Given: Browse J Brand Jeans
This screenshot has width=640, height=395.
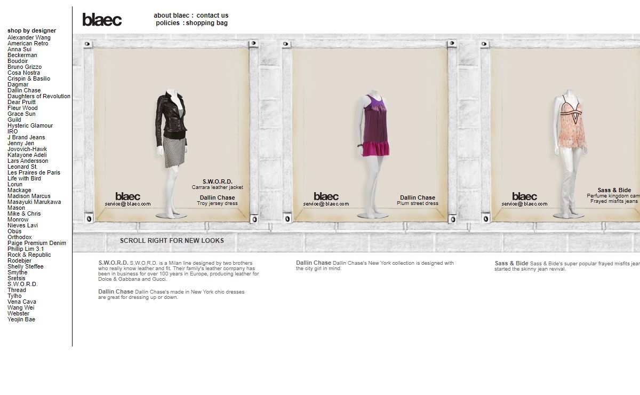Looking at the screenshot, I should tap(26, 137).
